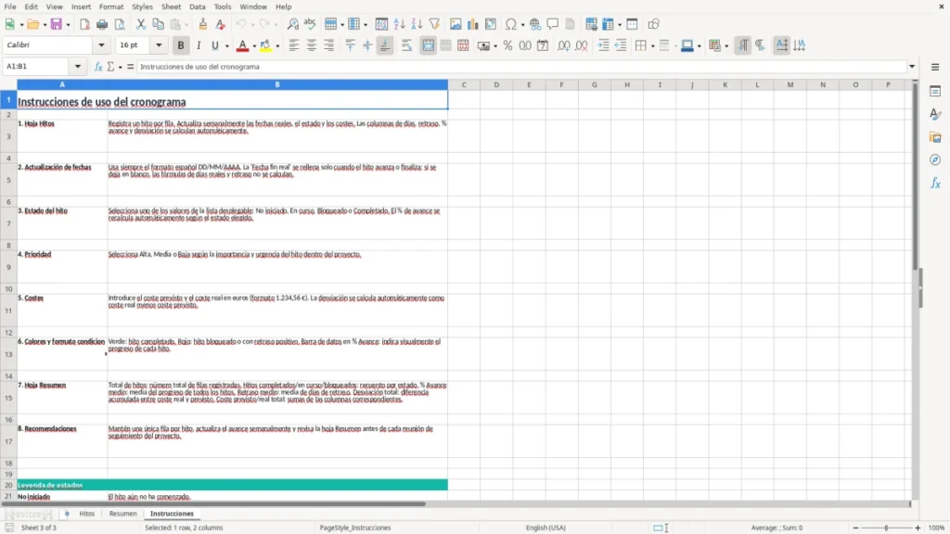Open background color dropdown arrow
The height and width of the screenshot is (534, 950).
coord(277,45)
